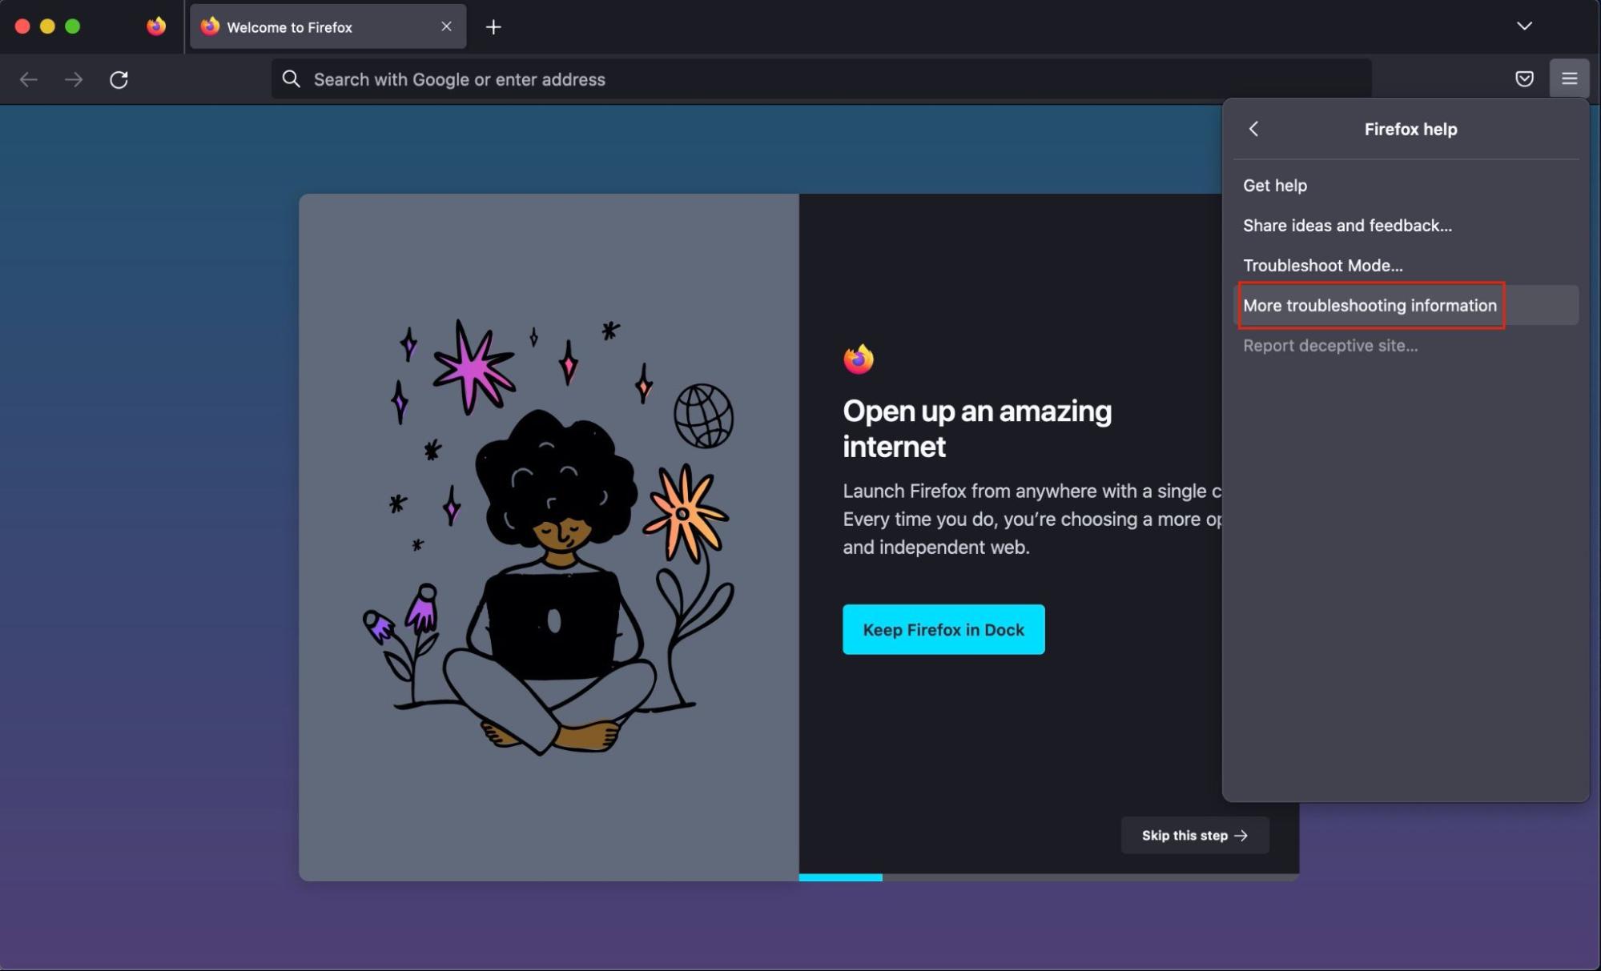
Task: Reload the current page
Action: click(119, 79)
